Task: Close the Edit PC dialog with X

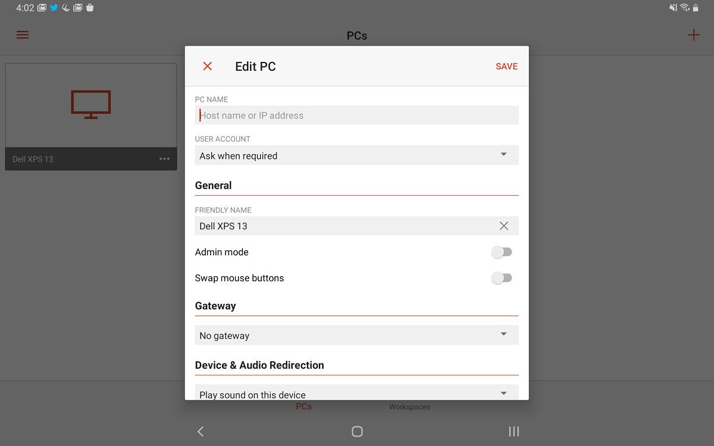Action: (208, 66)
